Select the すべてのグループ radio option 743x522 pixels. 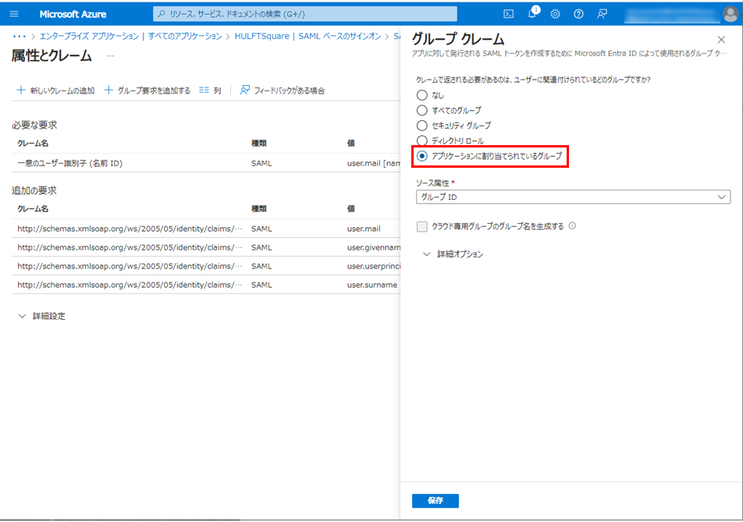(422, 111)
